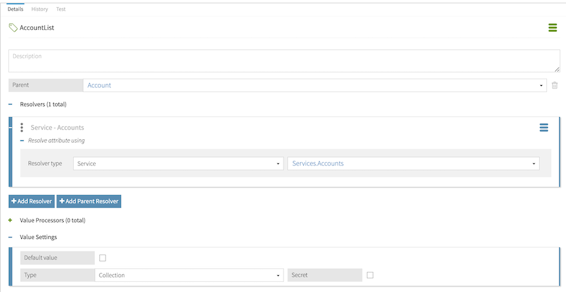Open the green hamburger menu for AccountList

tap(552, 28)
